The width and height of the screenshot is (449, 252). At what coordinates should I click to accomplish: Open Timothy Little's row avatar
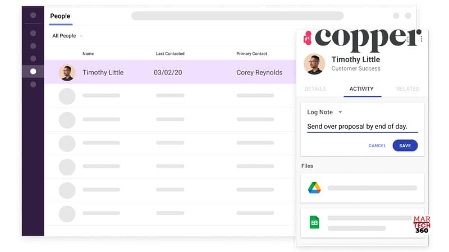click(x=67, y=73)
